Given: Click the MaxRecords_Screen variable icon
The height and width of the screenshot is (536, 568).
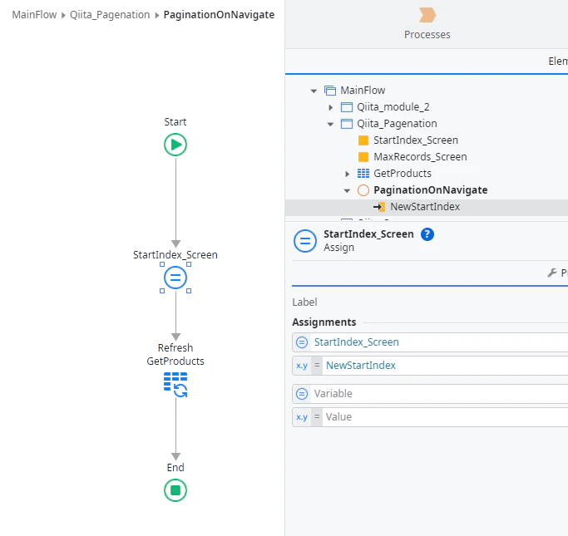Looking at the screenshot, I should [x=363, y=157].
